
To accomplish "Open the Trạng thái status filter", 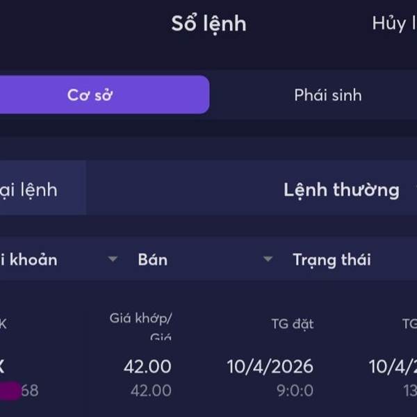I will [332, 260].
